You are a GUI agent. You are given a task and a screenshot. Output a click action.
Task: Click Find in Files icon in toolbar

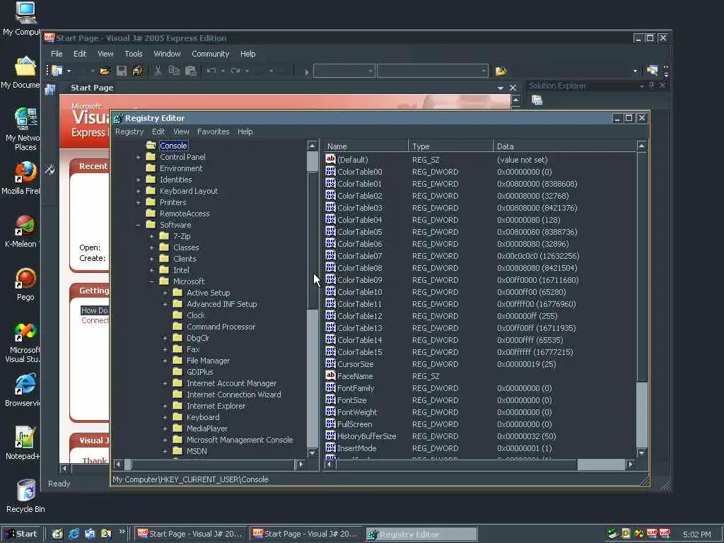[x=501, y=71]
